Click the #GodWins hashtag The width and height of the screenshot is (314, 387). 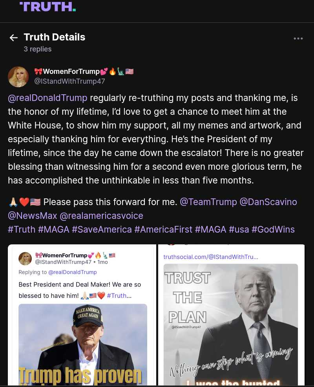click(x=273, y=229)
